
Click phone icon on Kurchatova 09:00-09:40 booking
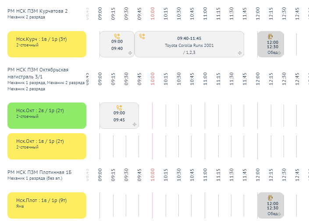click(x=117, y=36)
